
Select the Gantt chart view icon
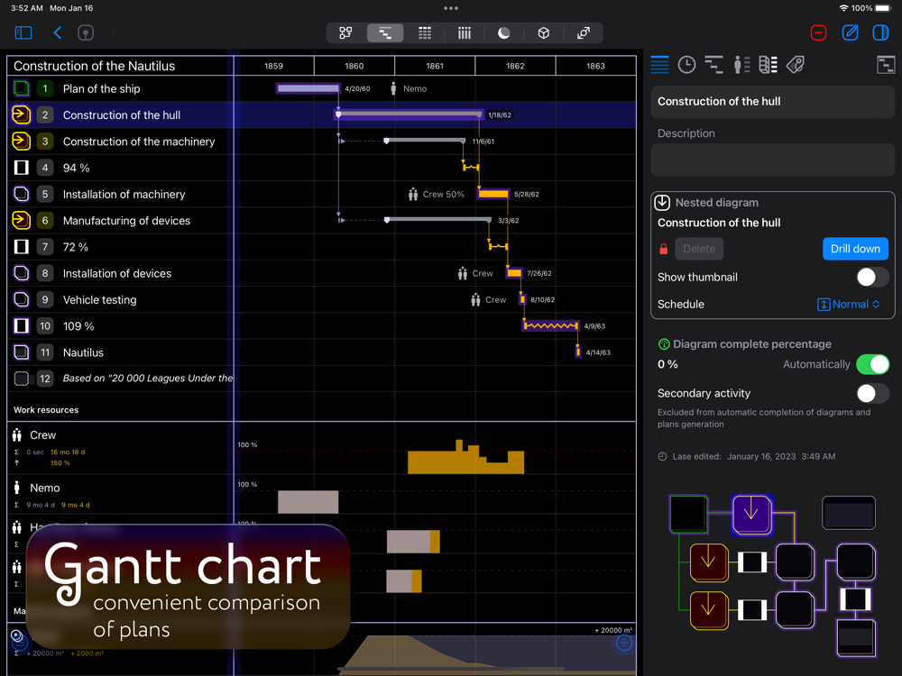(385, 32)
